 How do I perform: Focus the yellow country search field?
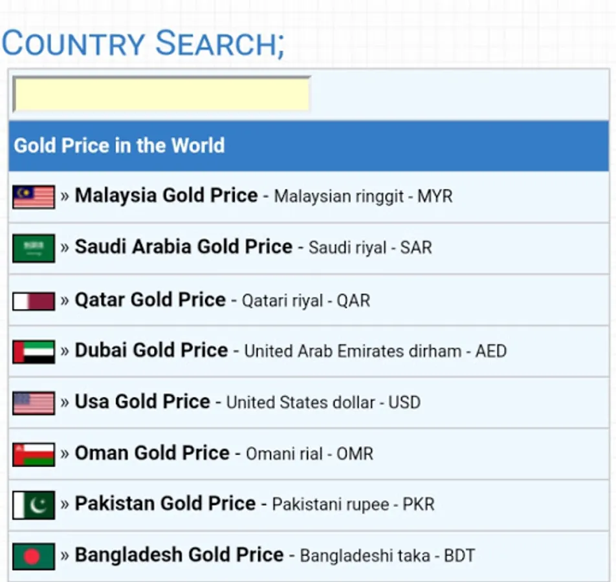click(162, 94)
